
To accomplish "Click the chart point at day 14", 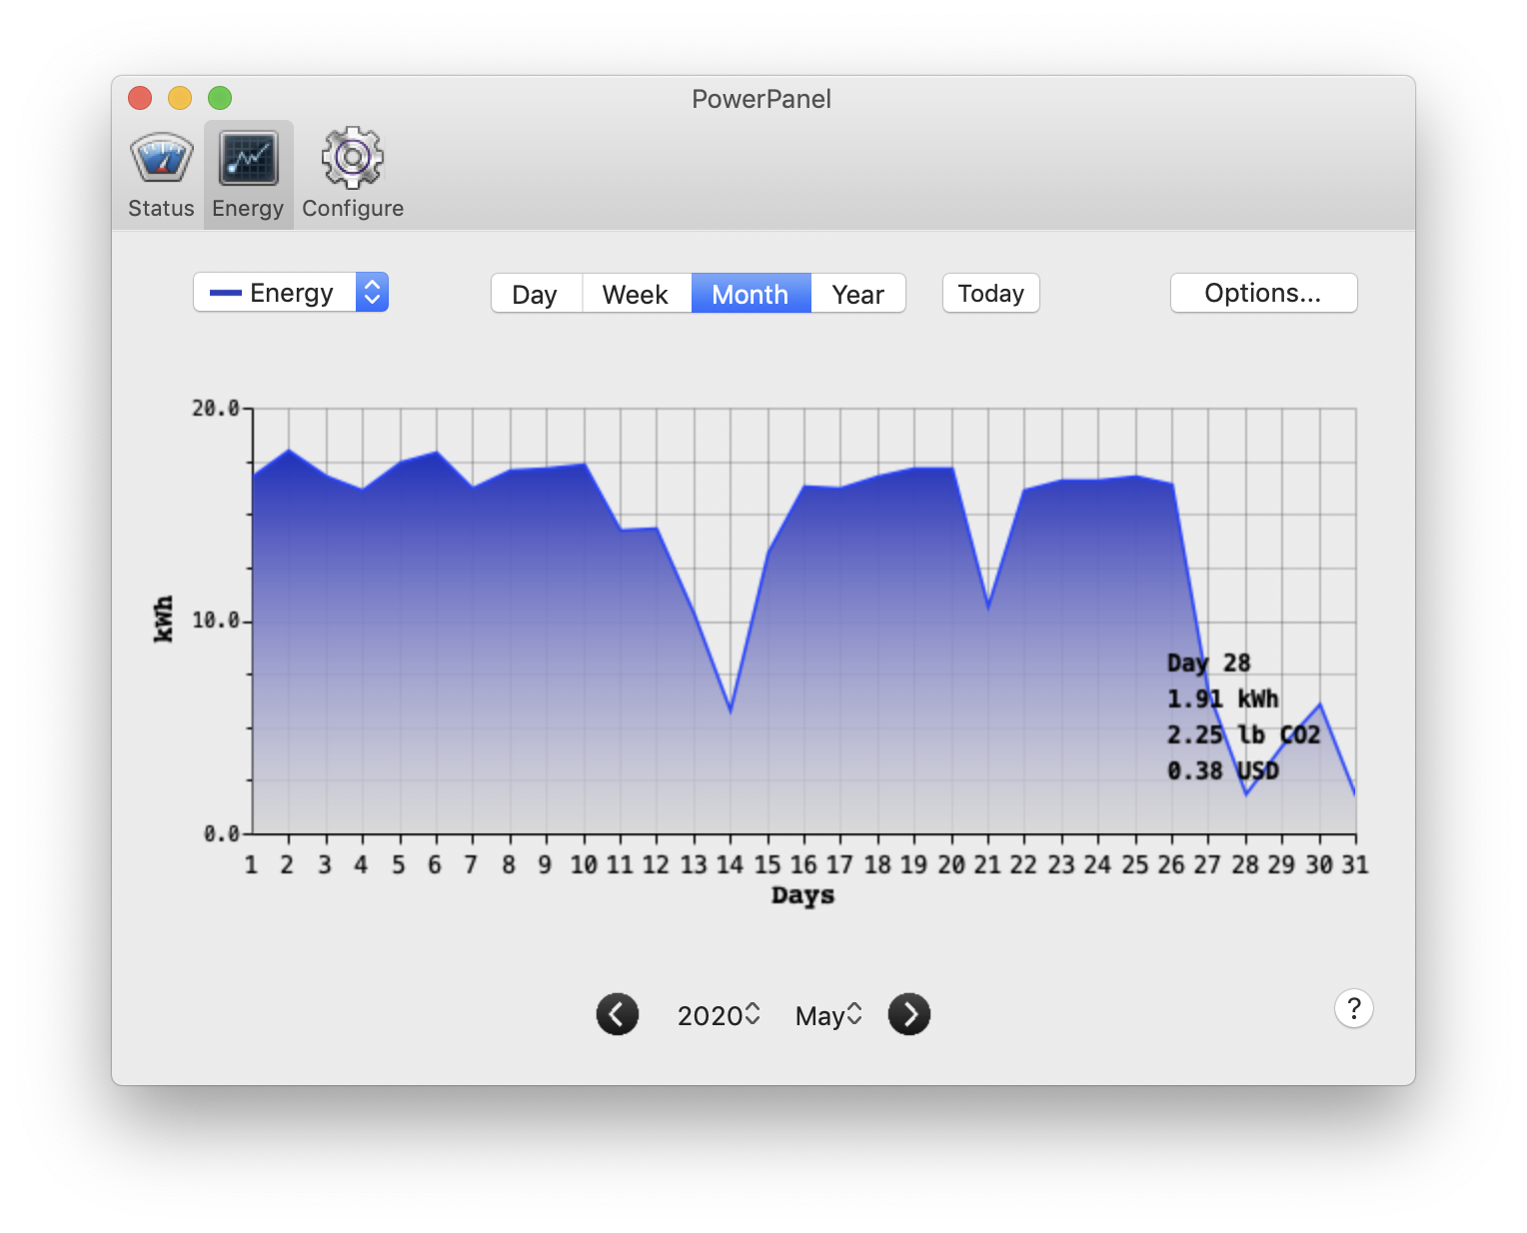I will pyautogui.click(x=731, y=710).
